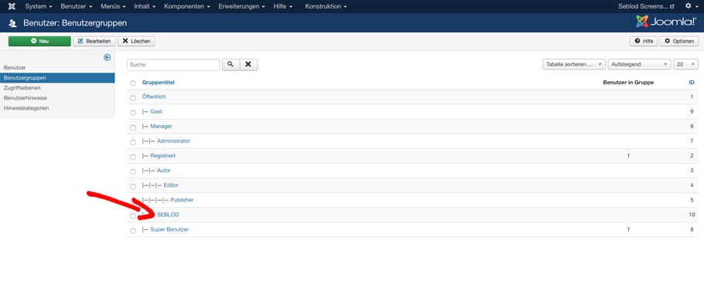Open the list limit 20 dropdown

[x=685, y=65]
